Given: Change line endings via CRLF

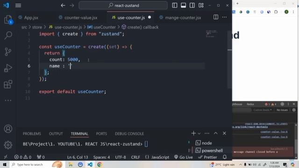Looking at the screenshot, I should pyautogui.click(x=135, y=157).
